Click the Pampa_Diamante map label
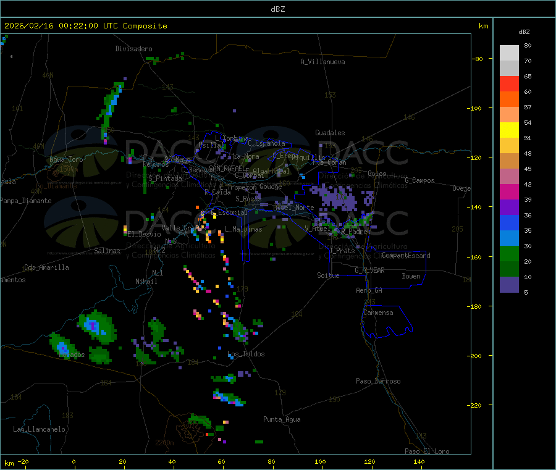Image resolution: width=556 pixels, height=470 pixels. click(26, 201)
